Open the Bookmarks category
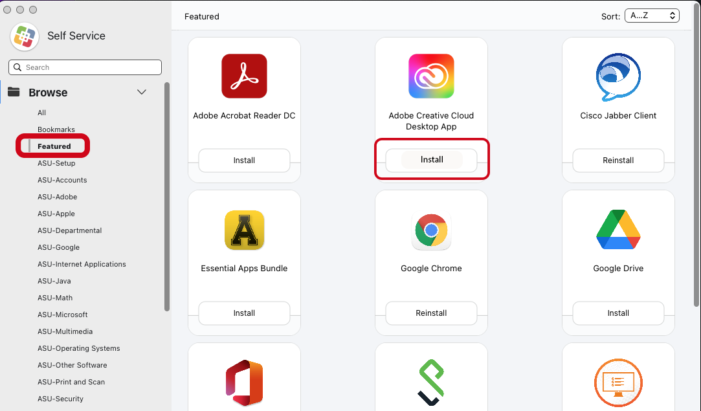Image resolution: width=701 pixels, height=411 pixels. [56, 129]
